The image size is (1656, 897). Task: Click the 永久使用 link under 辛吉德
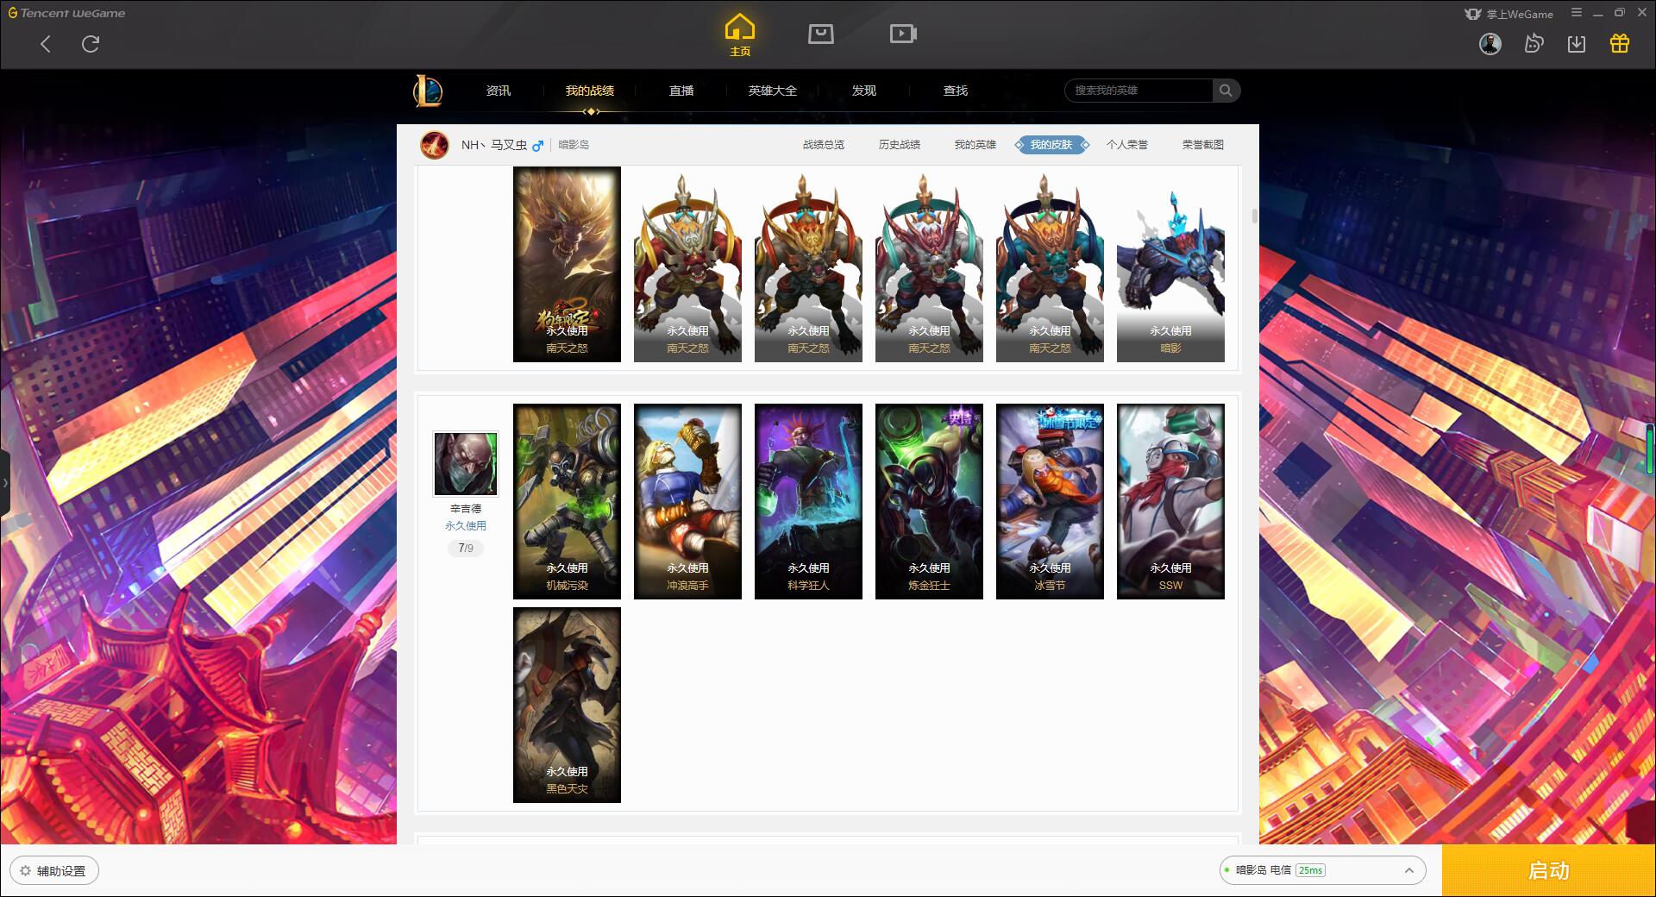point(466,525)
